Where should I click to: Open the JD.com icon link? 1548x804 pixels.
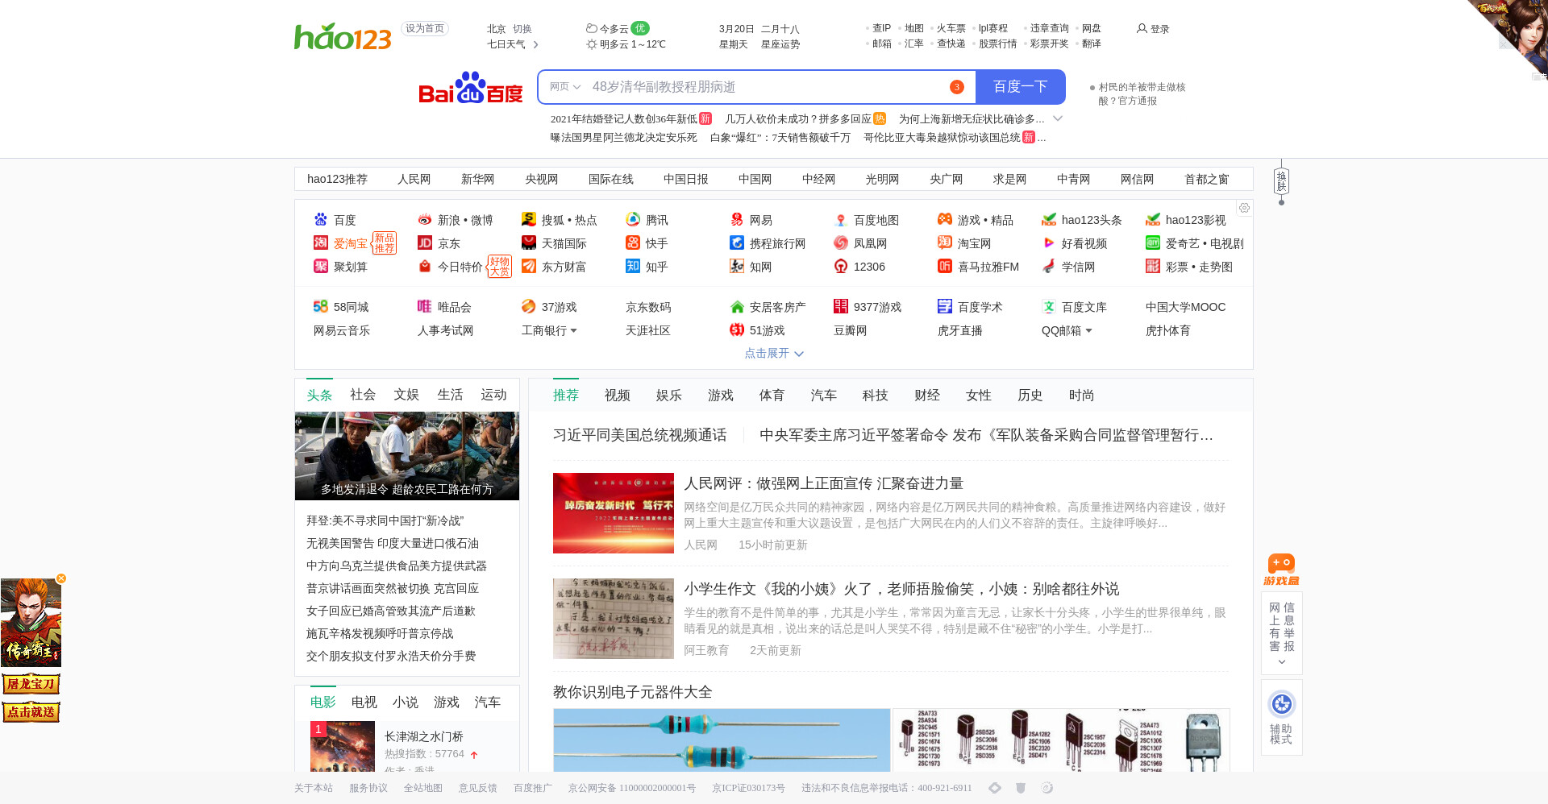click(x=425, y=243)
